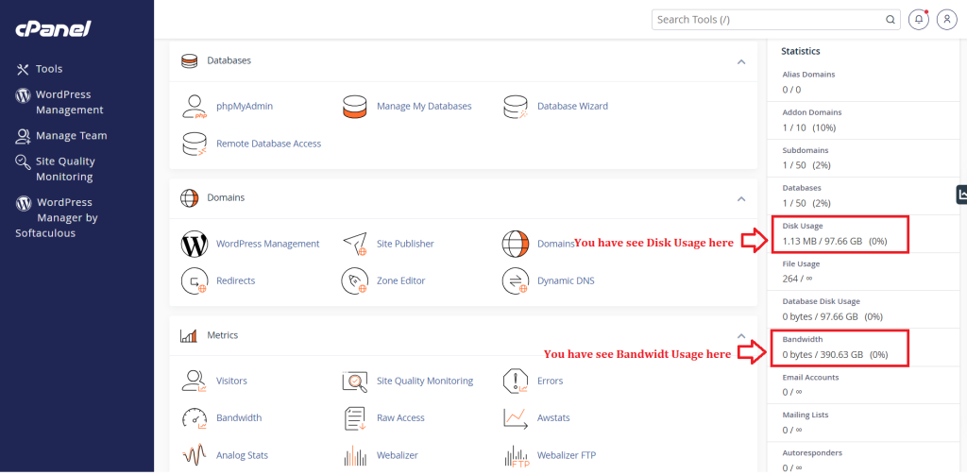Open the Awstats link

point(553,417)
